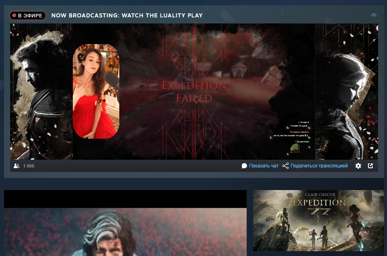Click the chat speech bubble icon
This screenshot has width=387, height=256.
[244, 166]
